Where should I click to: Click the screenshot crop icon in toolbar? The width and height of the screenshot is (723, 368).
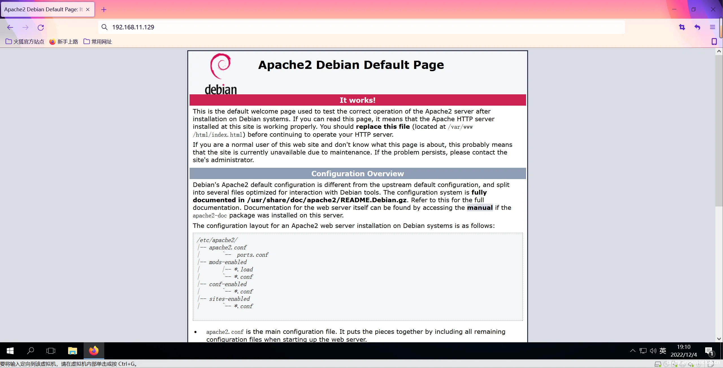pyautogui.click(x=682, y=27)
